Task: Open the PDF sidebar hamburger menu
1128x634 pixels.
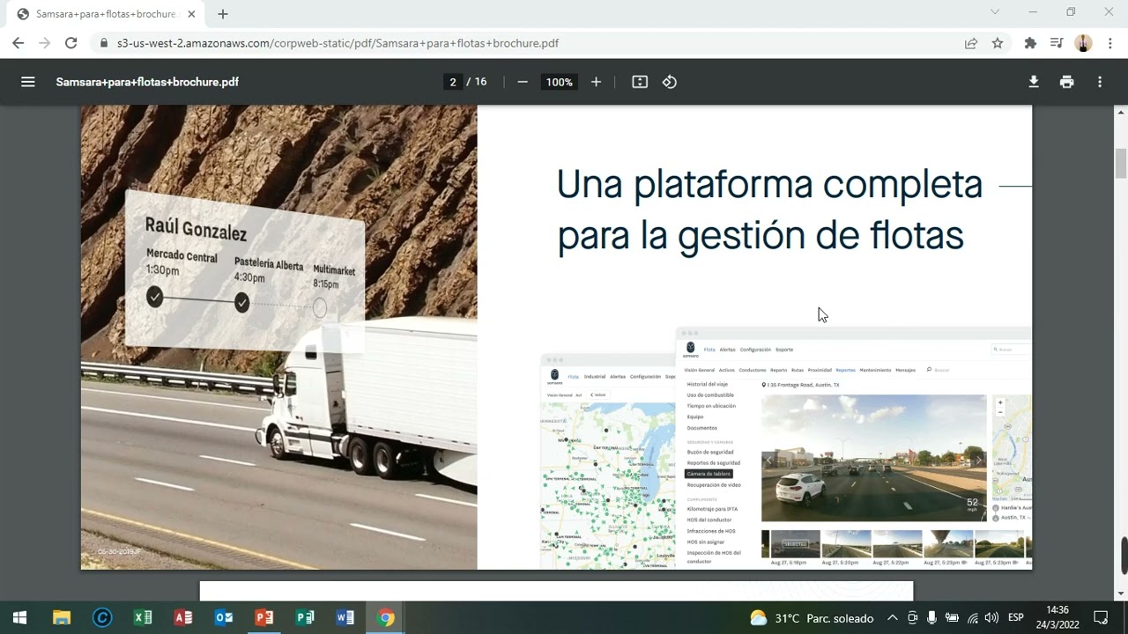Action: [x=28, y=82]
